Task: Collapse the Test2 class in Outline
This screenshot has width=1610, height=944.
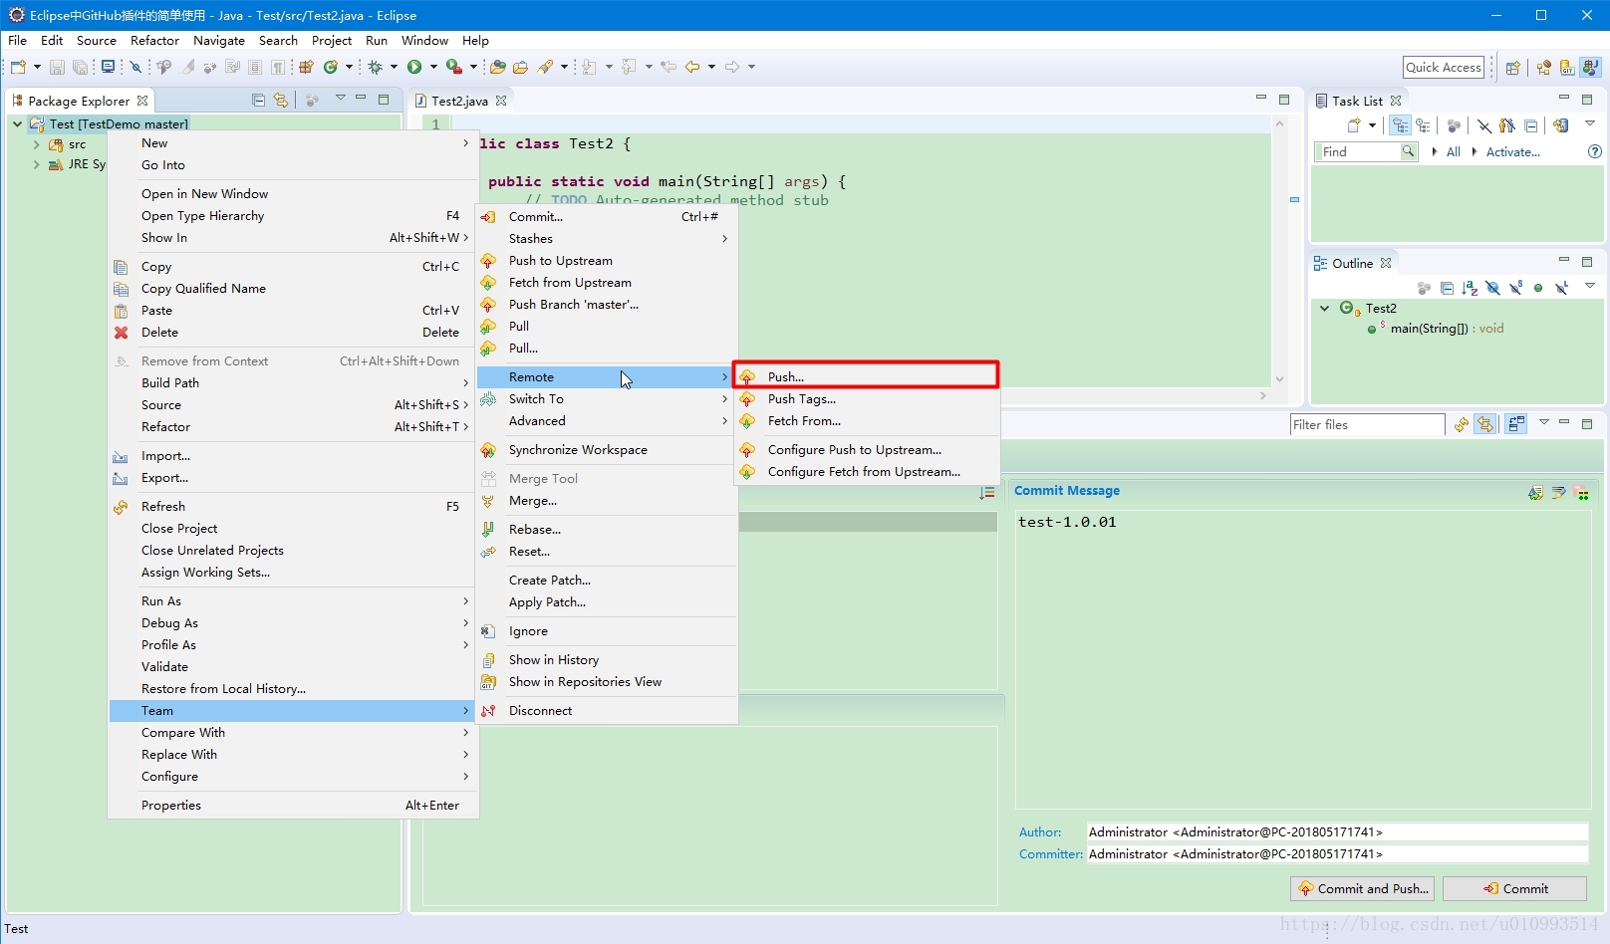Action: coord(1324,308)
